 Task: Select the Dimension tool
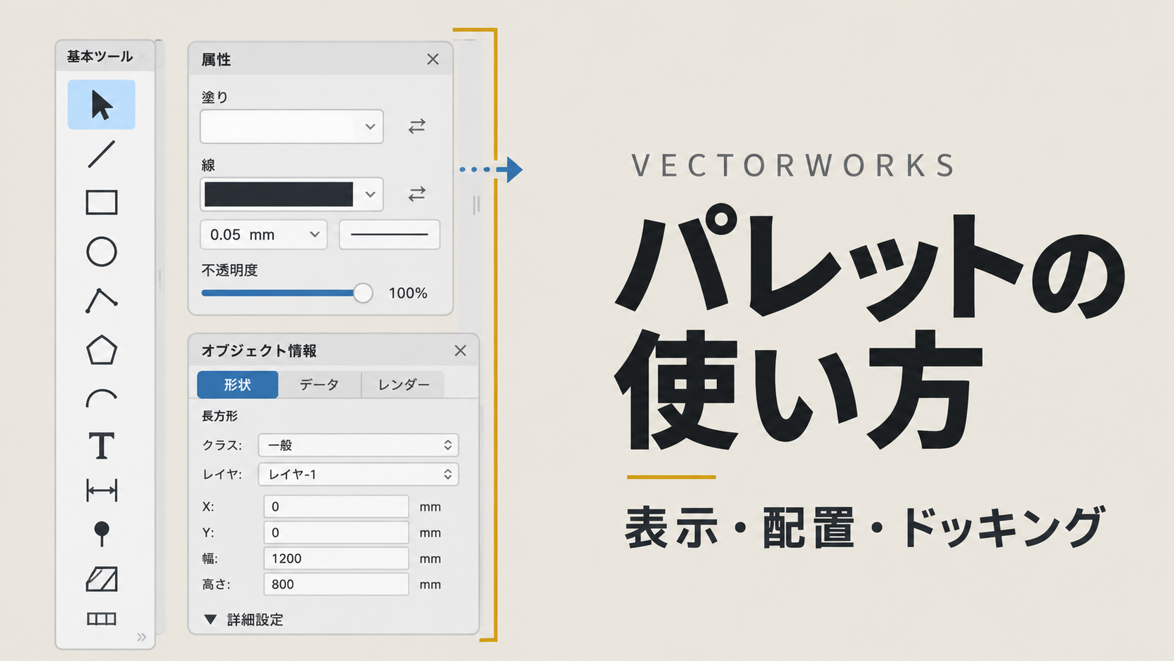click(x=101, y=490)
